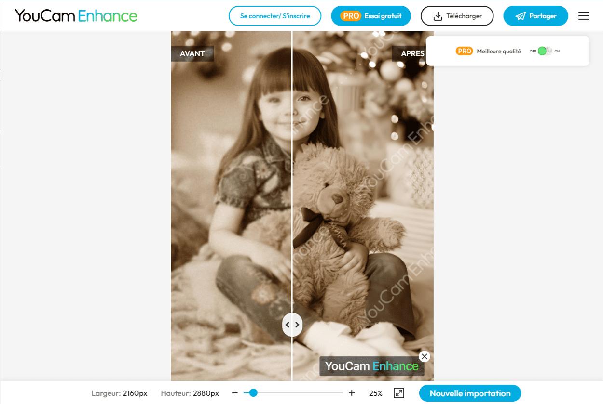This screenshot has height=404, width=603.
Task: Toggle the Meilleure qualité switch
Action: pyautogui.click(x=545, y=51)
